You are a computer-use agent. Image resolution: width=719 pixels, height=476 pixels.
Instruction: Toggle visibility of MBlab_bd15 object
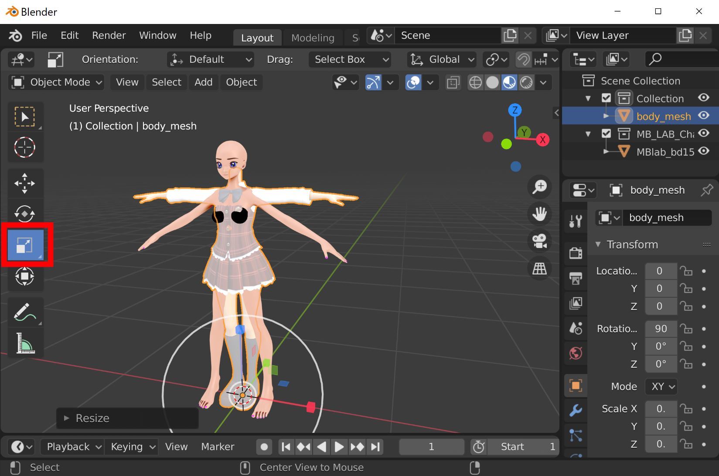point(703,151)
